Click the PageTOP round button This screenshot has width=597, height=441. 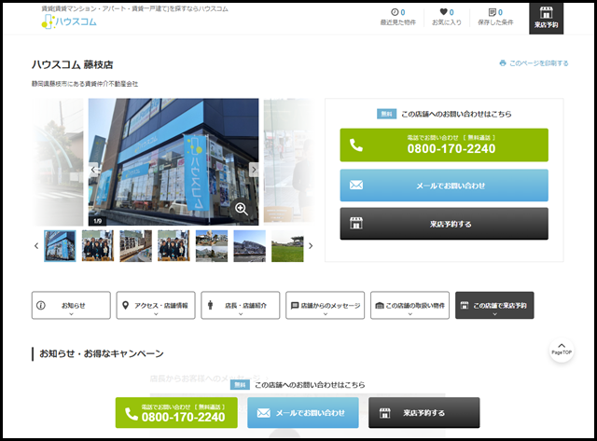point(562,350)
